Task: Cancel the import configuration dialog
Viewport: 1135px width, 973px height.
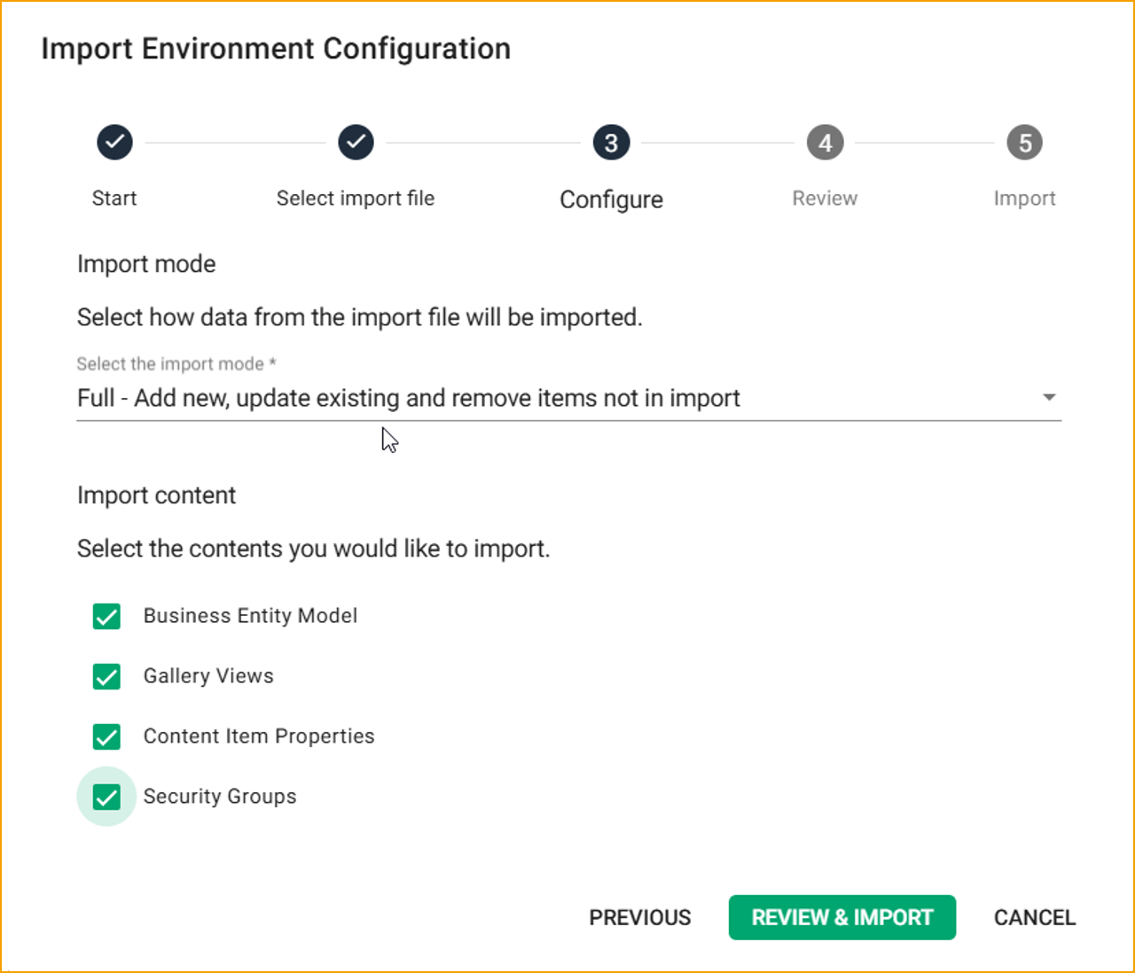Action: 1035,917
